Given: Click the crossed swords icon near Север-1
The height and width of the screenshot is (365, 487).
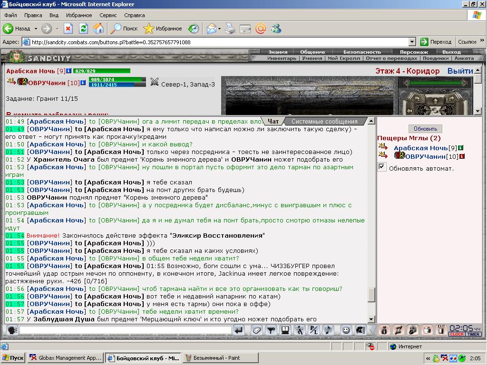Looking at the screenshot, I should [x=155, y=82].
